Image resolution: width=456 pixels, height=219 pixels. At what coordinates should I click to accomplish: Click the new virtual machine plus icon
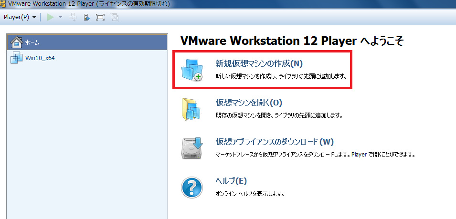[x=191, y=70]
